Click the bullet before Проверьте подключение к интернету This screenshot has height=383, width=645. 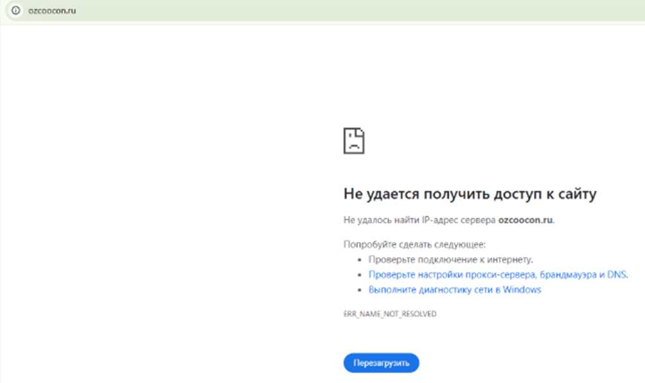click(x=360, y=260)
